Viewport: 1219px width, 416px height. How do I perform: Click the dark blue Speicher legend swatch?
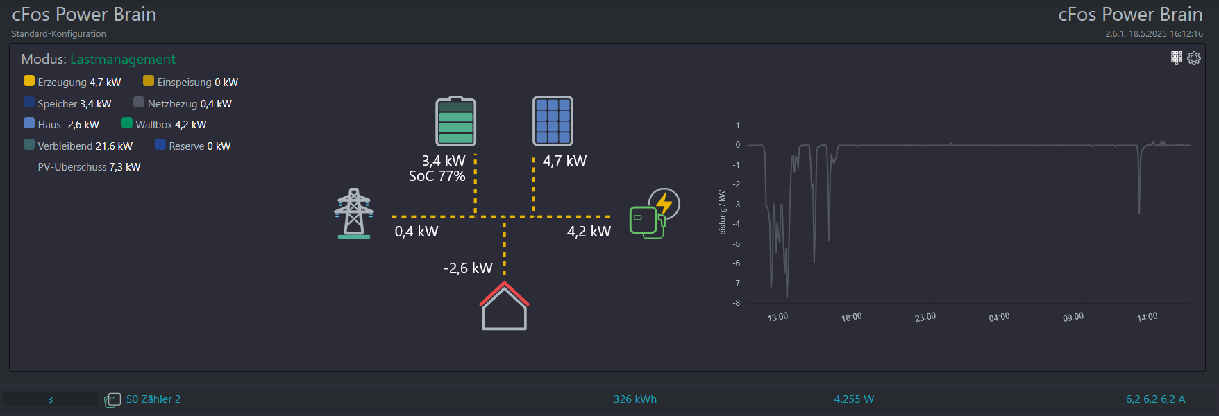coord(29,102)
